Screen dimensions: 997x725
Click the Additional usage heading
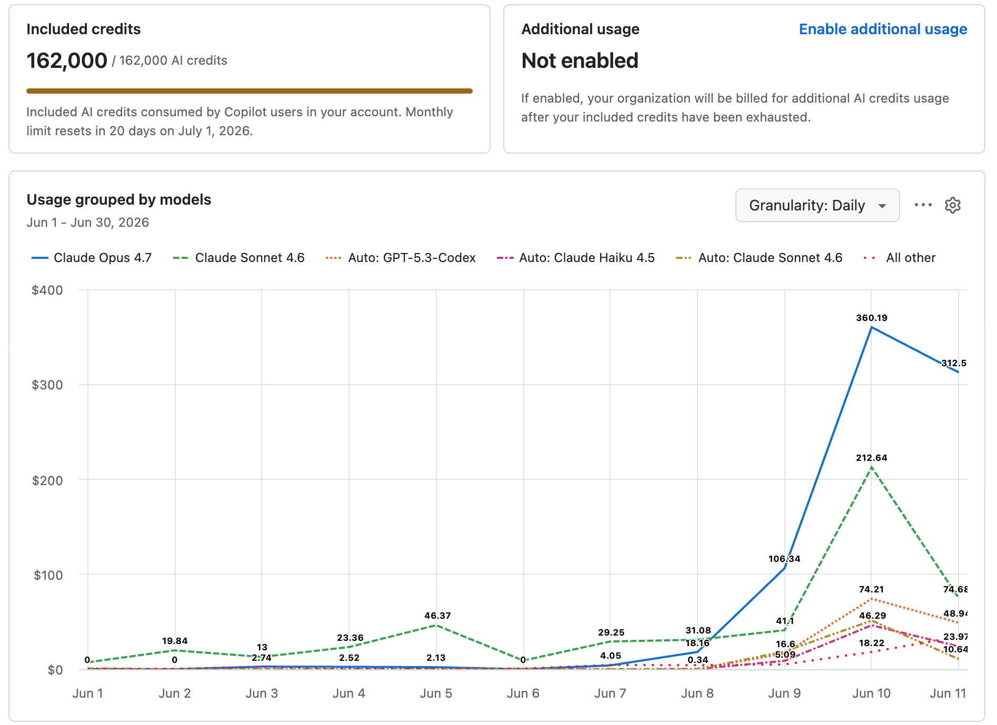coord(580,29)
